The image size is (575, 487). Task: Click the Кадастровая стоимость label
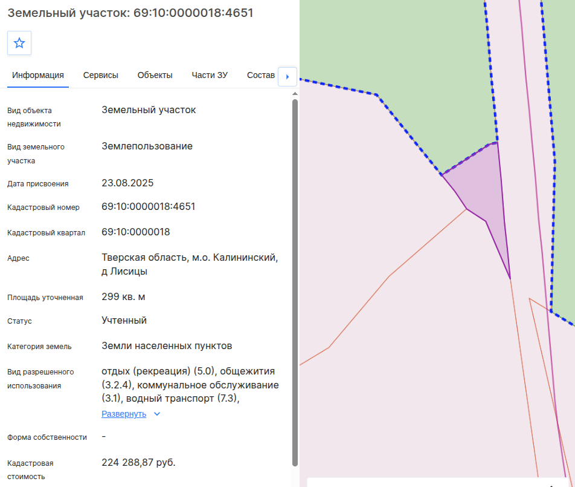[x=30, y=470]
